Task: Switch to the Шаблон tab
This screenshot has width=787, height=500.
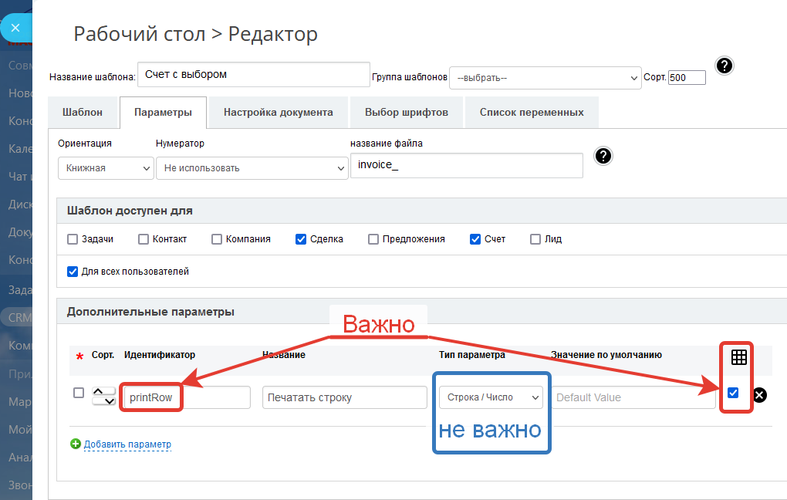Action: (x=82, y=113)
